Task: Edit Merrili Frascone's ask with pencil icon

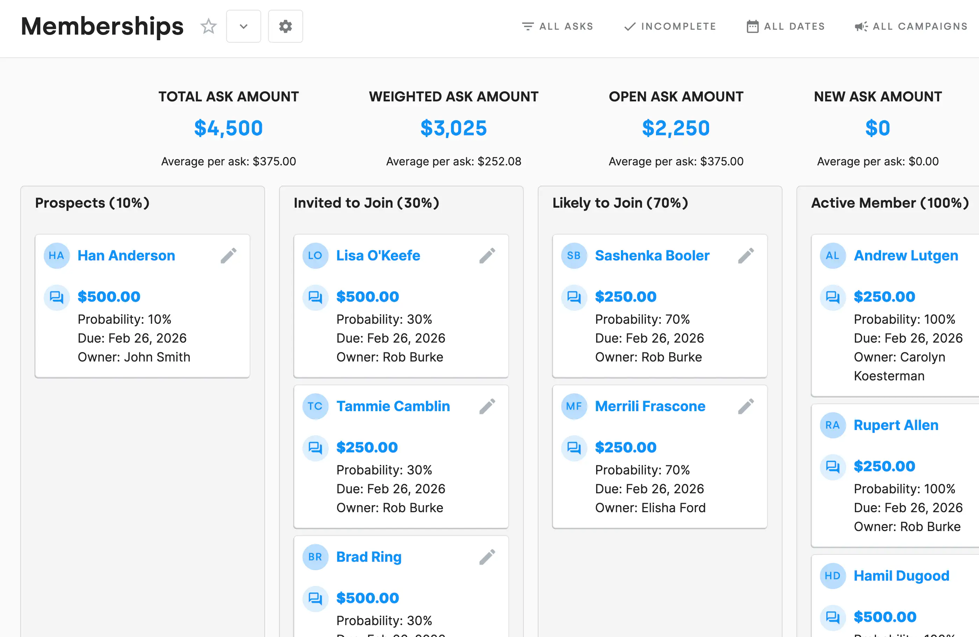Action: [x=746, y=406]
